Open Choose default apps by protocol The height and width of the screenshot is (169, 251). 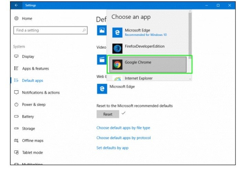(x=123, y=138)
